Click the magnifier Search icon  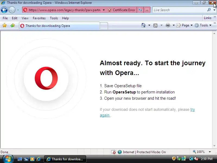(x=209, y=10)
